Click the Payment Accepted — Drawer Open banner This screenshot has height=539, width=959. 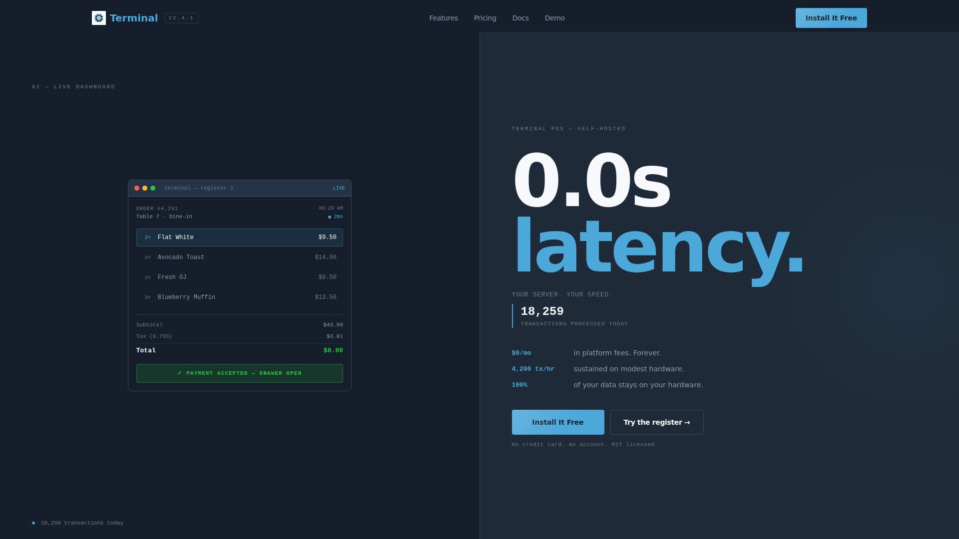click(x=240, y=373)
